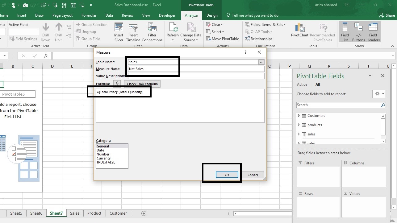Screen dimensions: 397x223
Task: Switch to the Design tab under PivotTable Tools
Action: coord(212,15)
